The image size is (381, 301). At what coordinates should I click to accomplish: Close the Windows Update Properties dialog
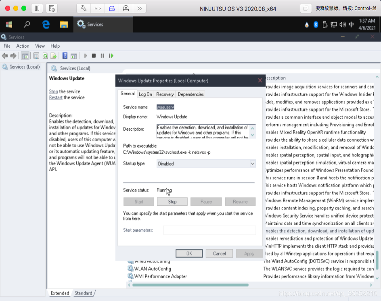click(260, 81)
